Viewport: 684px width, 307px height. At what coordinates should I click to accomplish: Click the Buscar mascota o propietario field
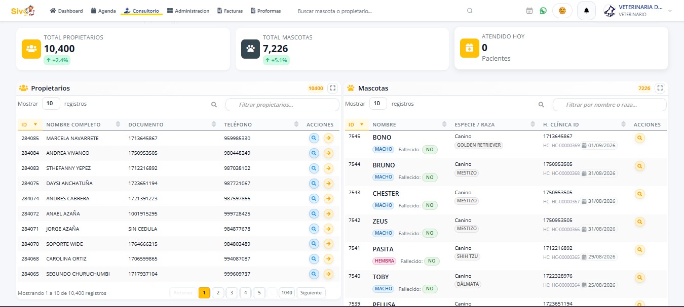point(380,11)
